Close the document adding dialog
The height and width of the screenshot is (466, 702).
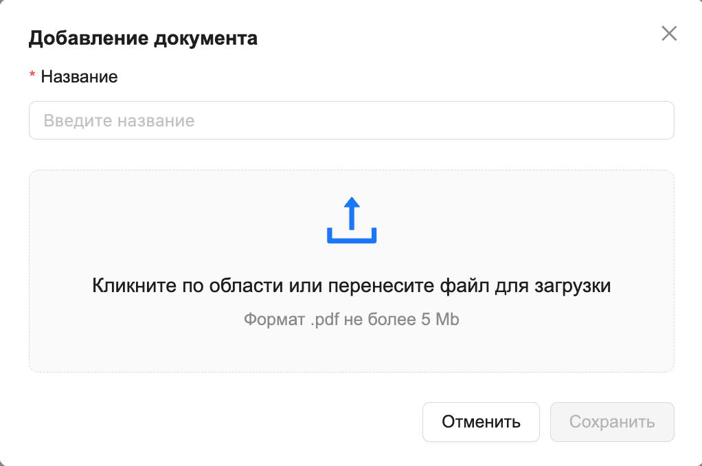[x=669, y=34]
